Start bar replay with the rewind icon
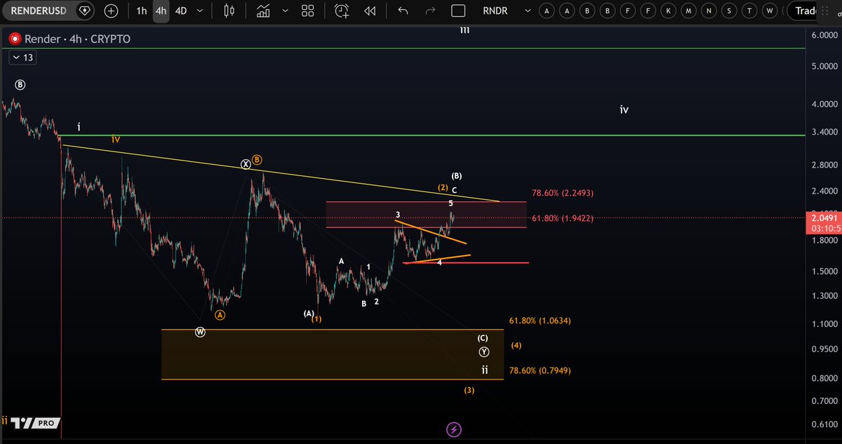 (370, 11)
